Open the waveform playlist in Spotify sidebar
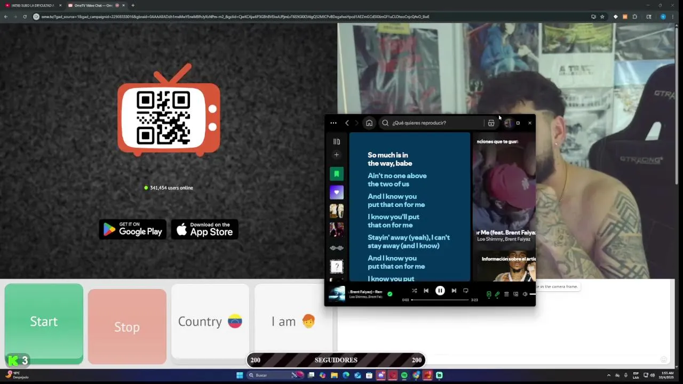683x384 pixels. 336,247
